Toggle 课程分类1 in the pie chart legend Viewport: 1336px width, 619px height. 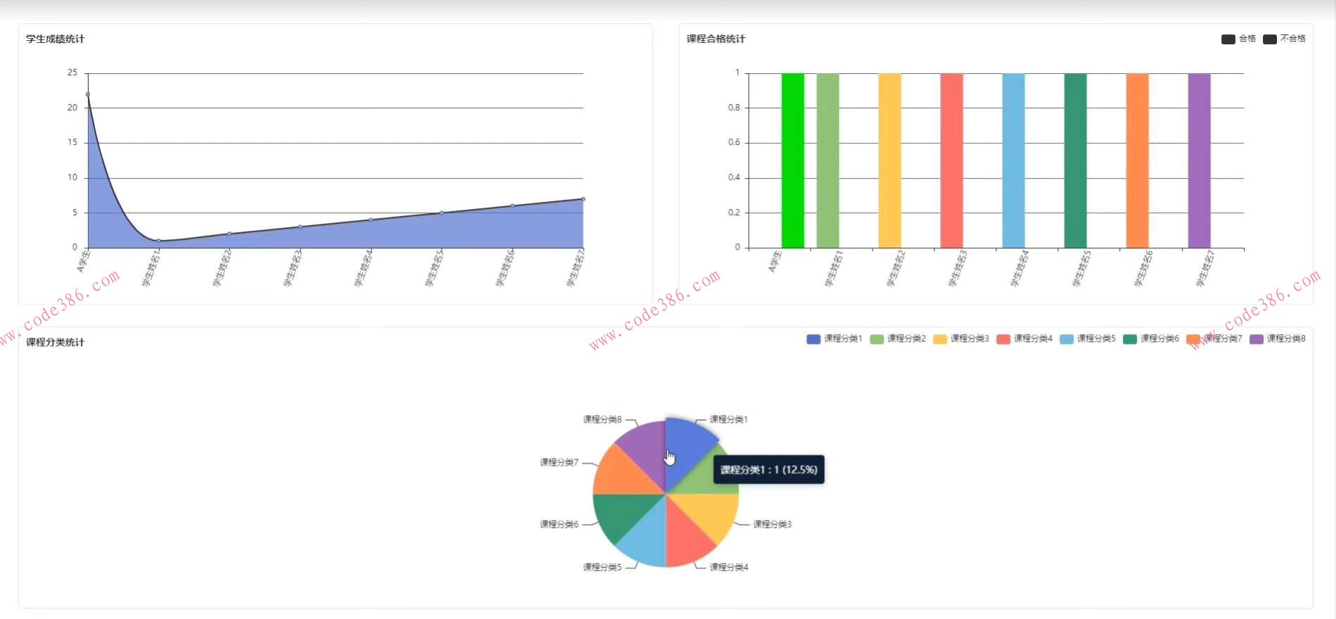834,339
